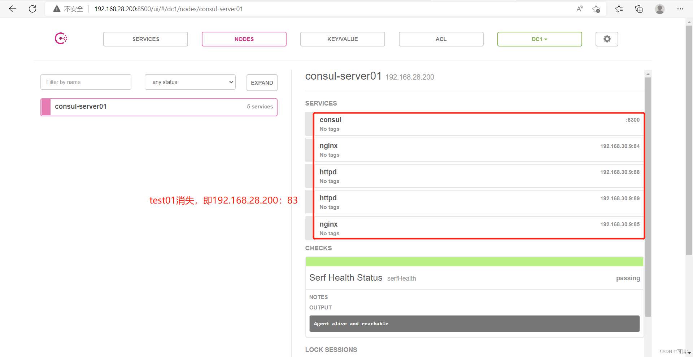The height and width of the screenshot is (357, 693).
Task: Click the EXPAND button
Action: 262,82
